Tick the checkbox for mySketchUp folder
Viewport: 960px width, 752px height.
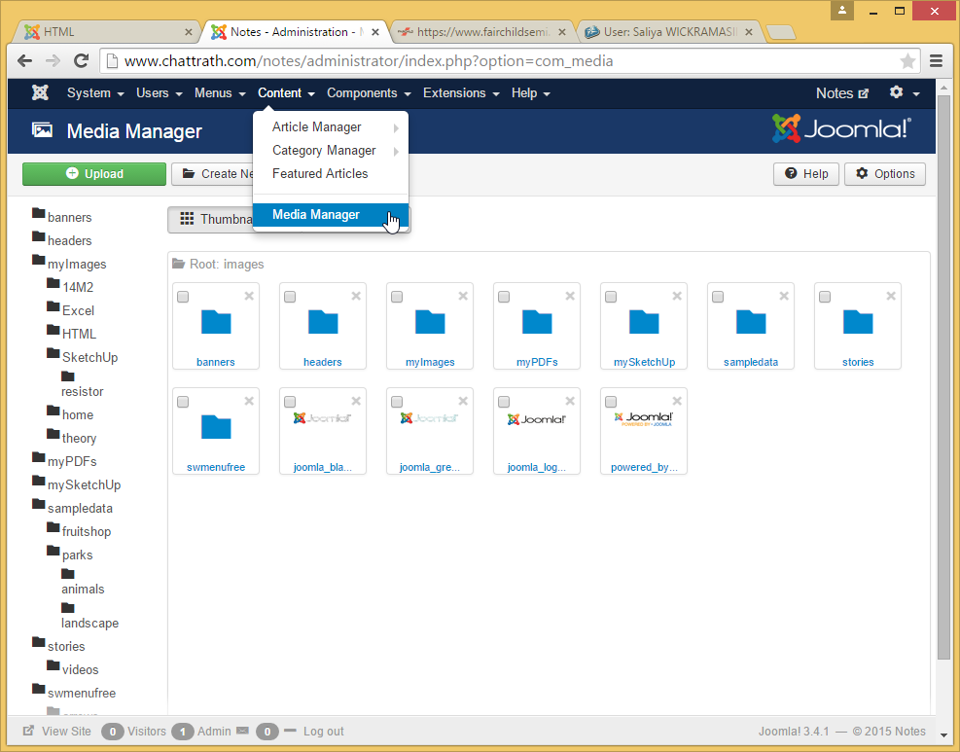(611, 297)
